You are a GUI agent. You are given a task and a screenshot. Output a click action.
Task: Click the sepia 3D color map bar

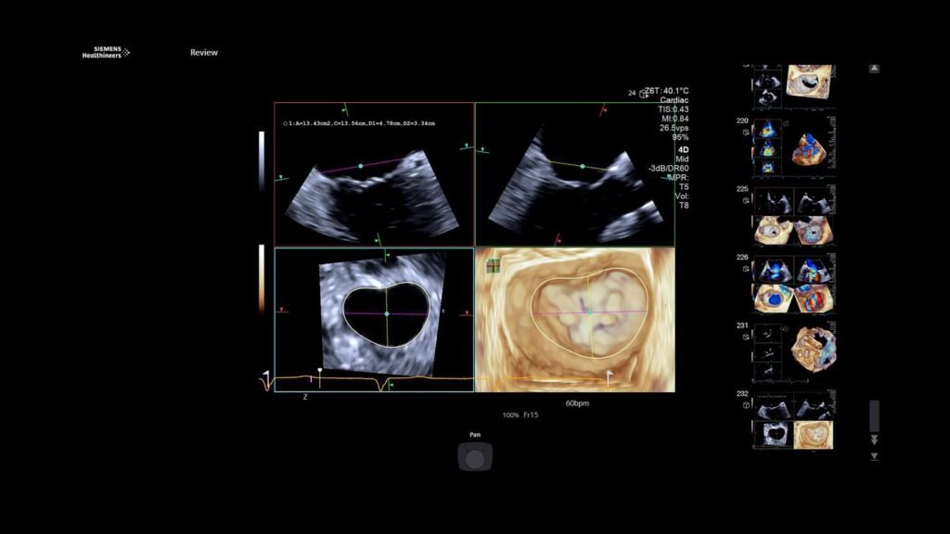pyautogui.click(x=262, y=278)
